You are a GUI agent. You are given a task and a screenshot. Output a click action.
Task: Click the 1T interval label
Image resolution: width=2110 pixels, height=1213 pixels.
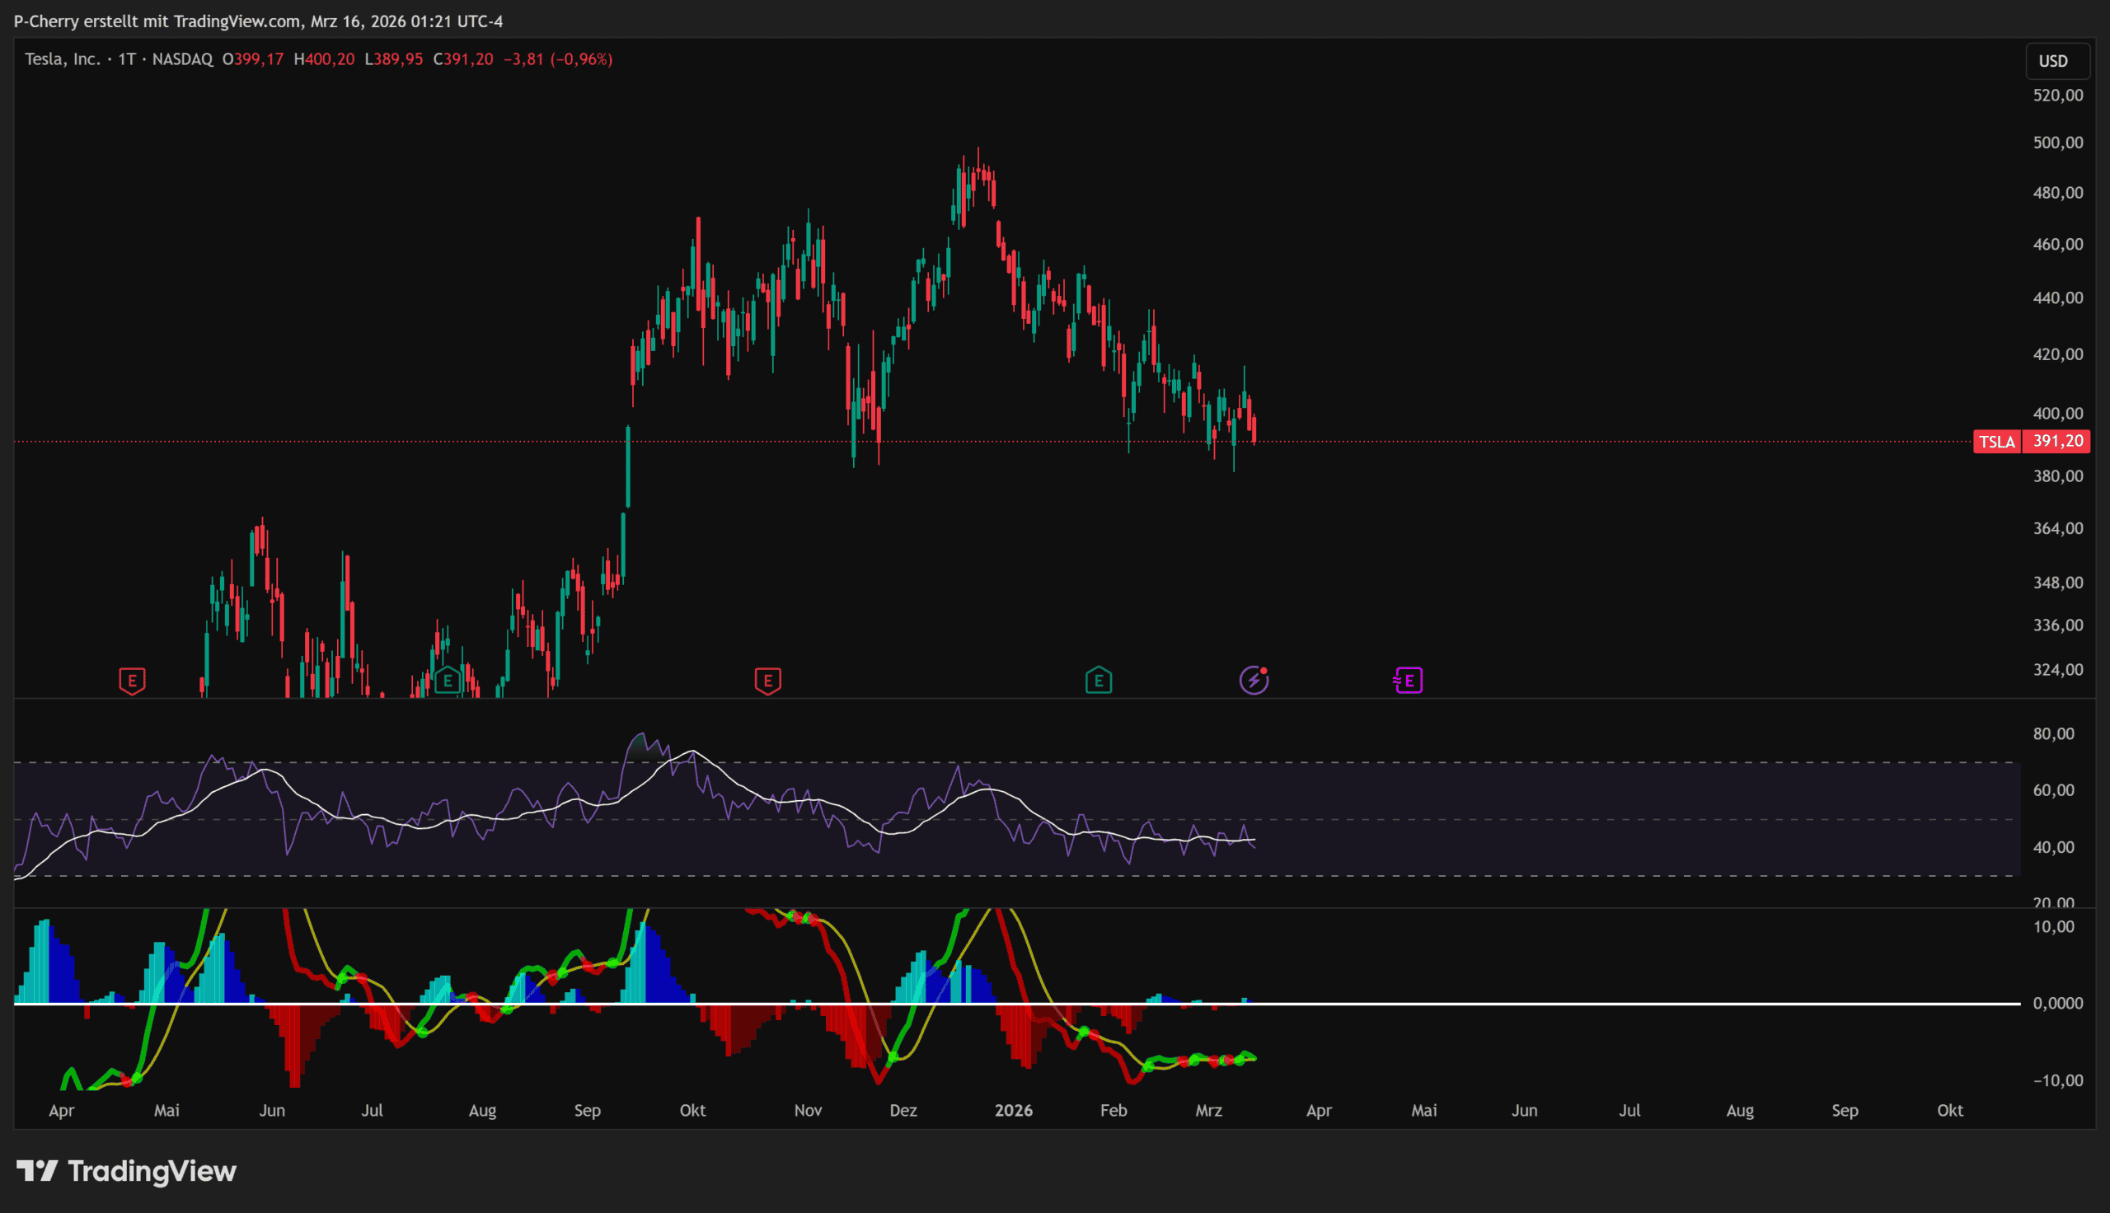tap(127, 59)
